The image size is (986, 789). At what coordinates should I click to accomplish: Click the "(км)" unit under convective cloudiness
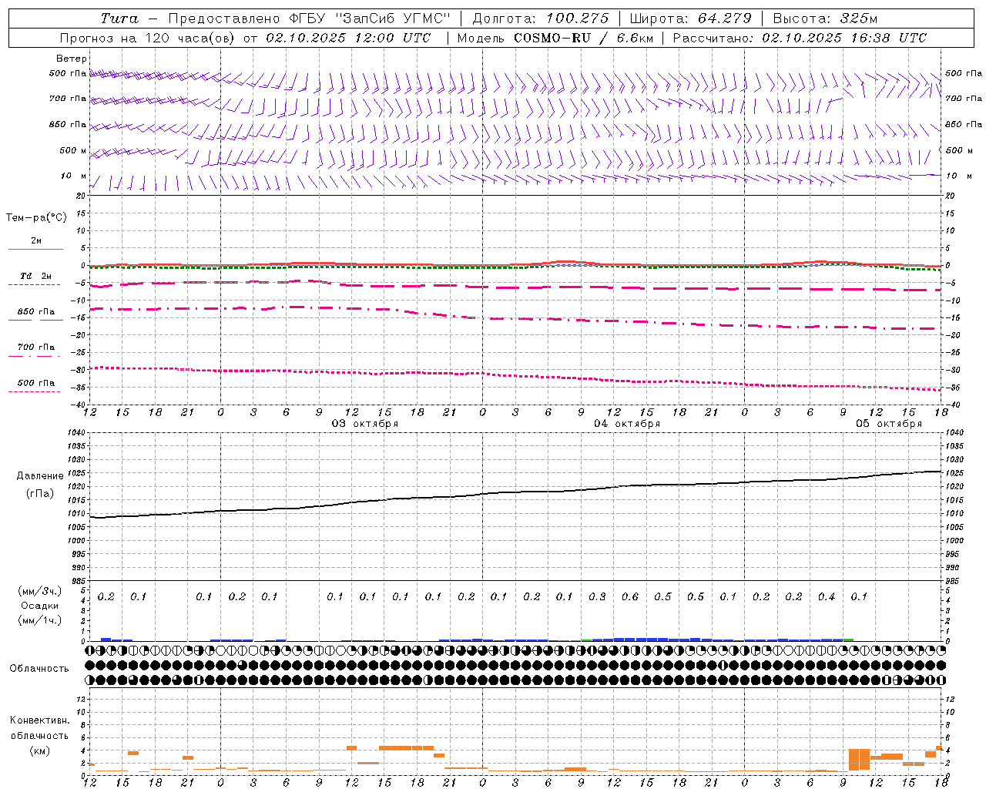tap(39, 750)
